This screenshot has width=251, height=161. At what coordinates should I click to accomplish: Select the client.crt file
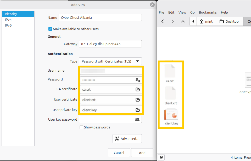[171, 96]
